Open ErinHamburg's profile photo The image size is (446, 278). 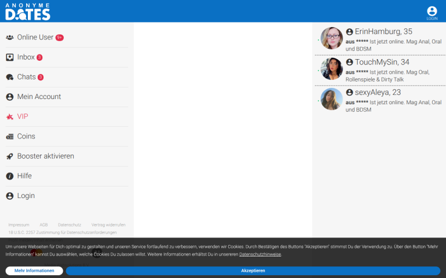(332, 38)
